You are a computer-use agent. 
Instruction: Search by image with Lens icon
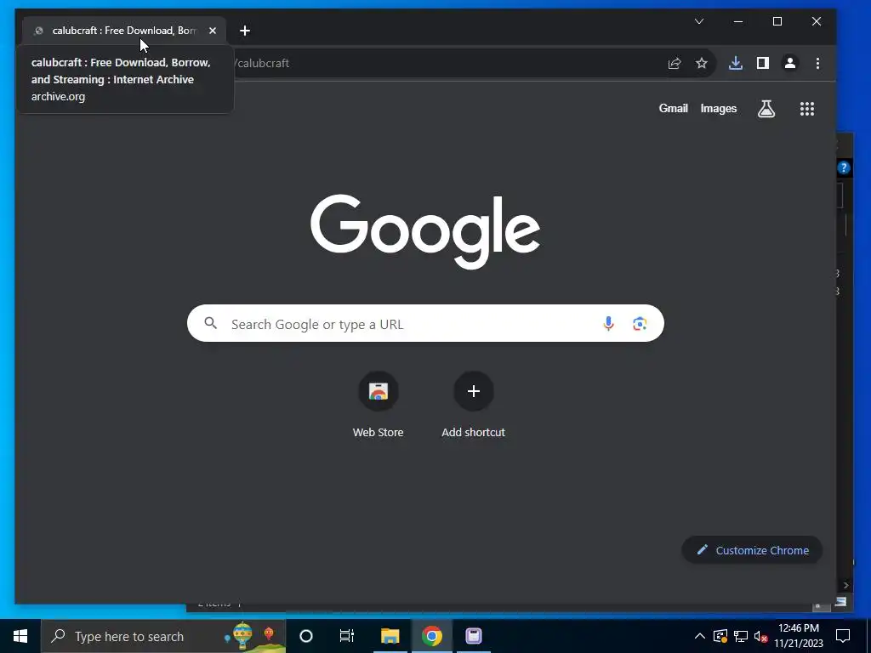[640, 323]
